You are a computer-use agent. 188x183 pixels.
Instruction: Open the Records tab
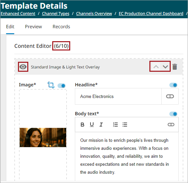tap(61, 27)
